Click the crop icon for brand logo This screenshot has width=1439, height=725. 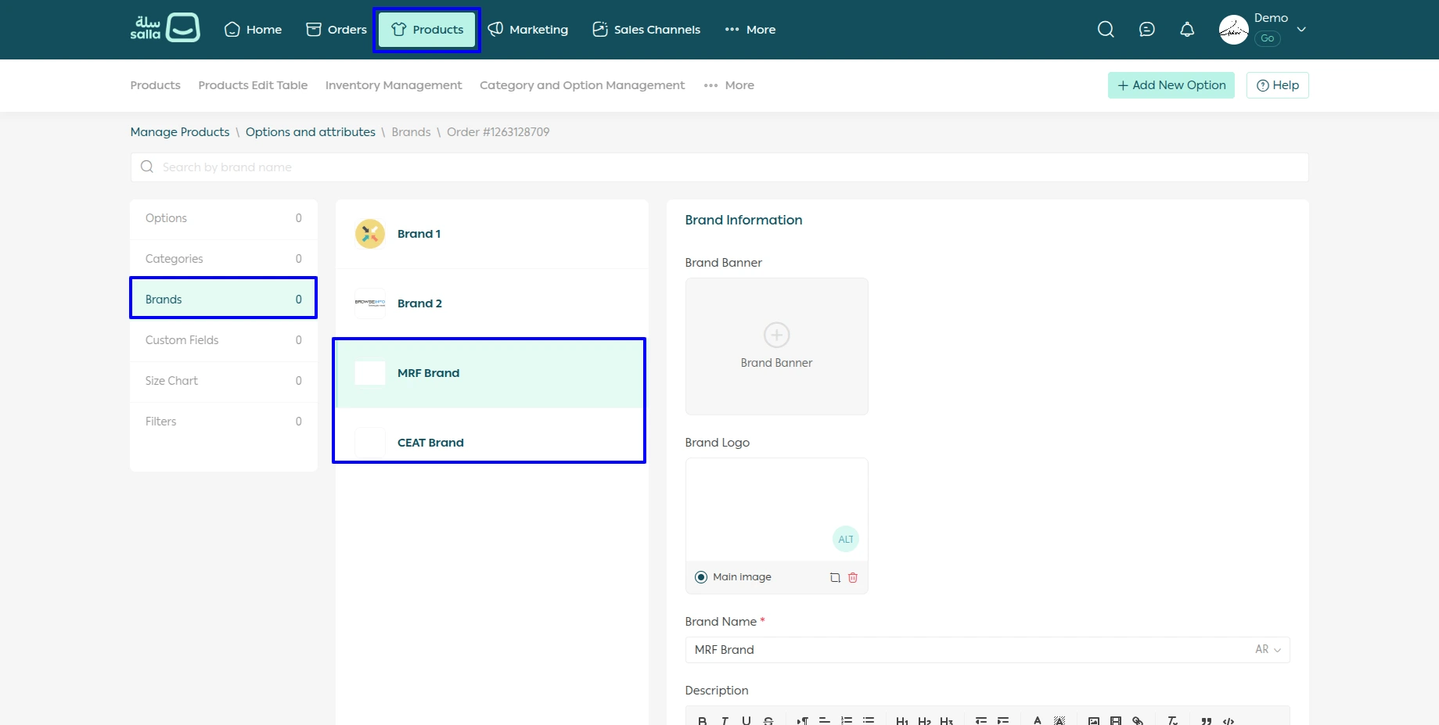(x=835, y=578)
